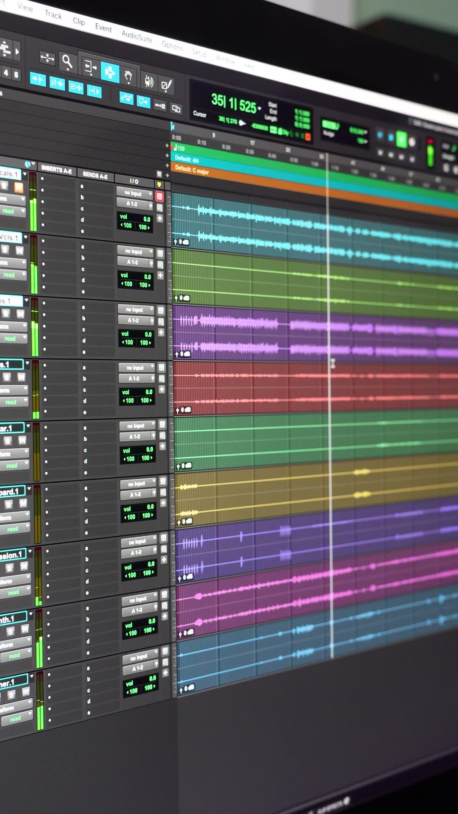This screenshot has height=814, width=458.
Task: Click the main counter 35|1|525 display
Action: pyautogui.click(x=234, y=103)
